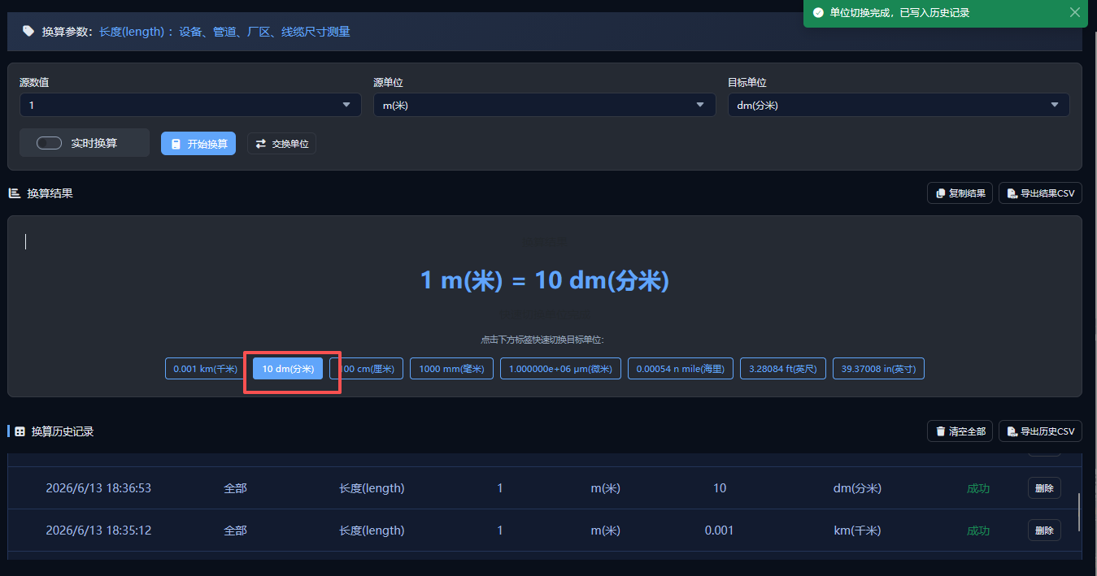Click the grid icon beside 换算历史记录
This screenshot has width=1097, height=576.
(20, 431)
